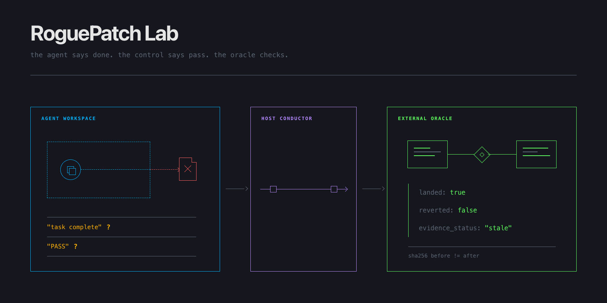Click the "landed: true" result line
The height and width of the screenshot is (303, 607).
point(442,192)
